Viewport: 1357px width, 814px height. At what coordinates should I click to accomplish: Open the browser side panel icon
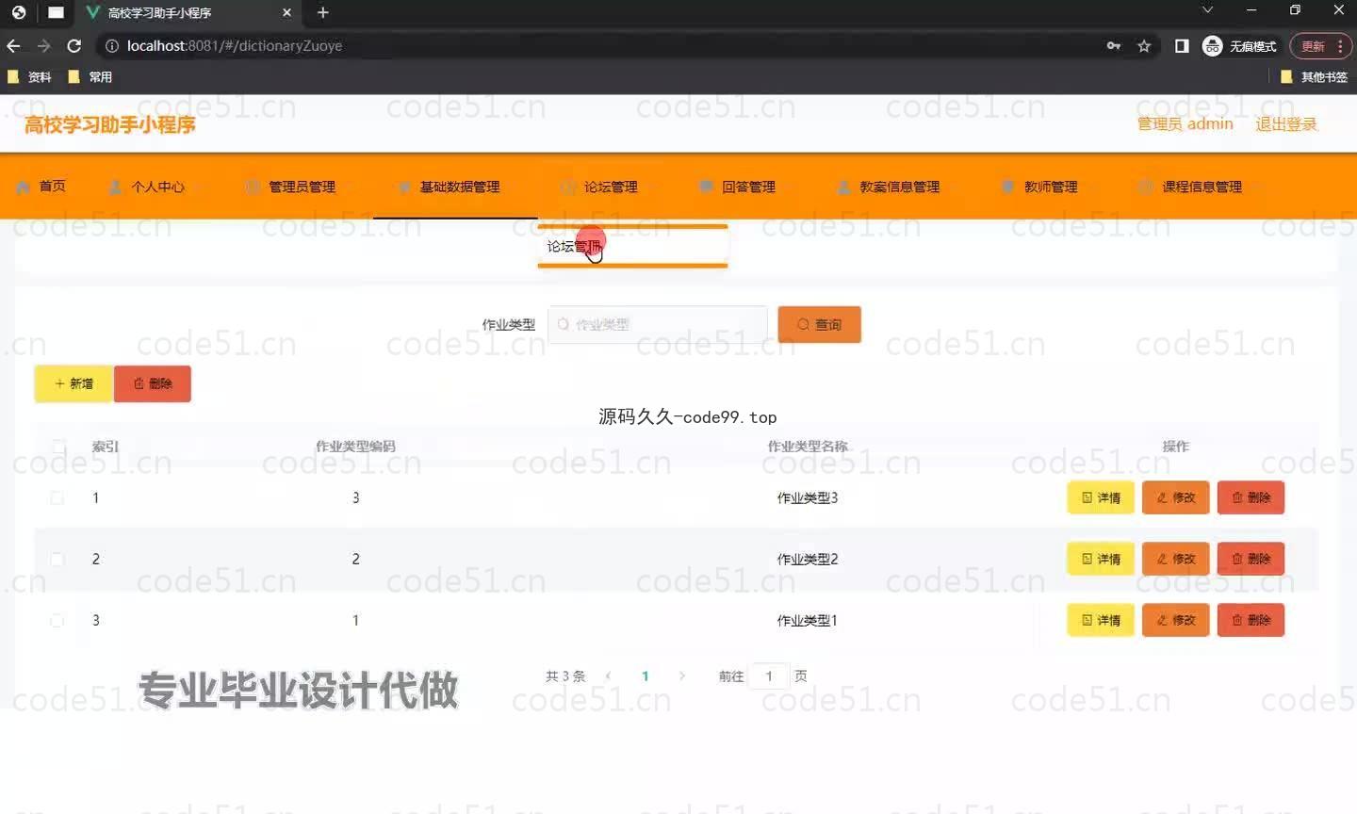(x=1182, y=45)
